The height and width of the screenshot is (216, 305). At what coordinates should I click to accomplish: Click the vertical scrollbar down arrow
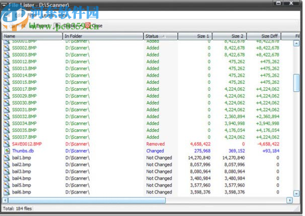click(296, 193)
